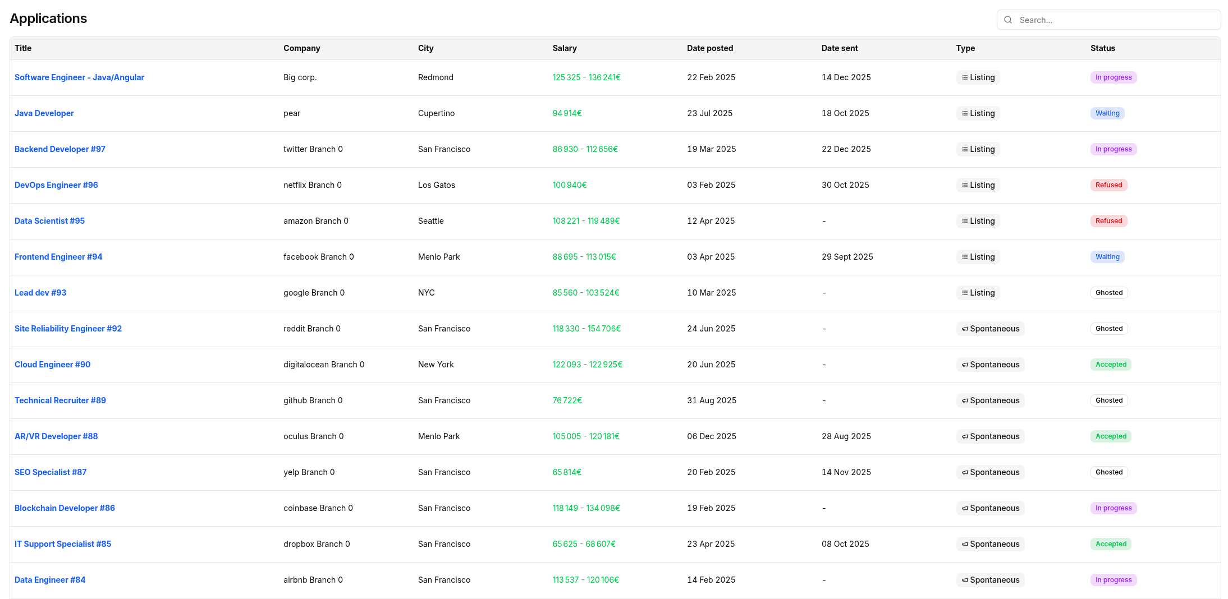The image size is (1228, 599).
Task: Focus the Search input field
Action: (x=1116, y=20)
